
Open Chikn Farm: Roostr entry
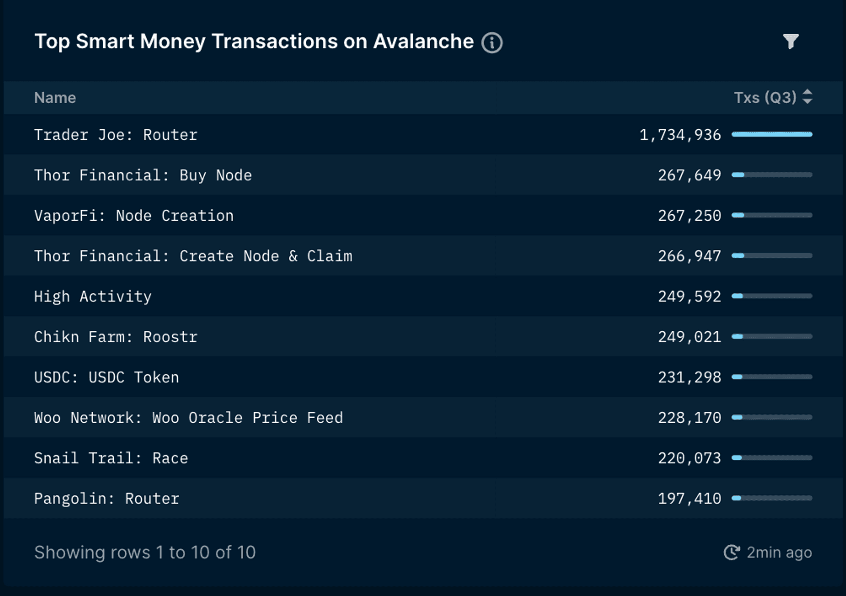coord(423,336)
